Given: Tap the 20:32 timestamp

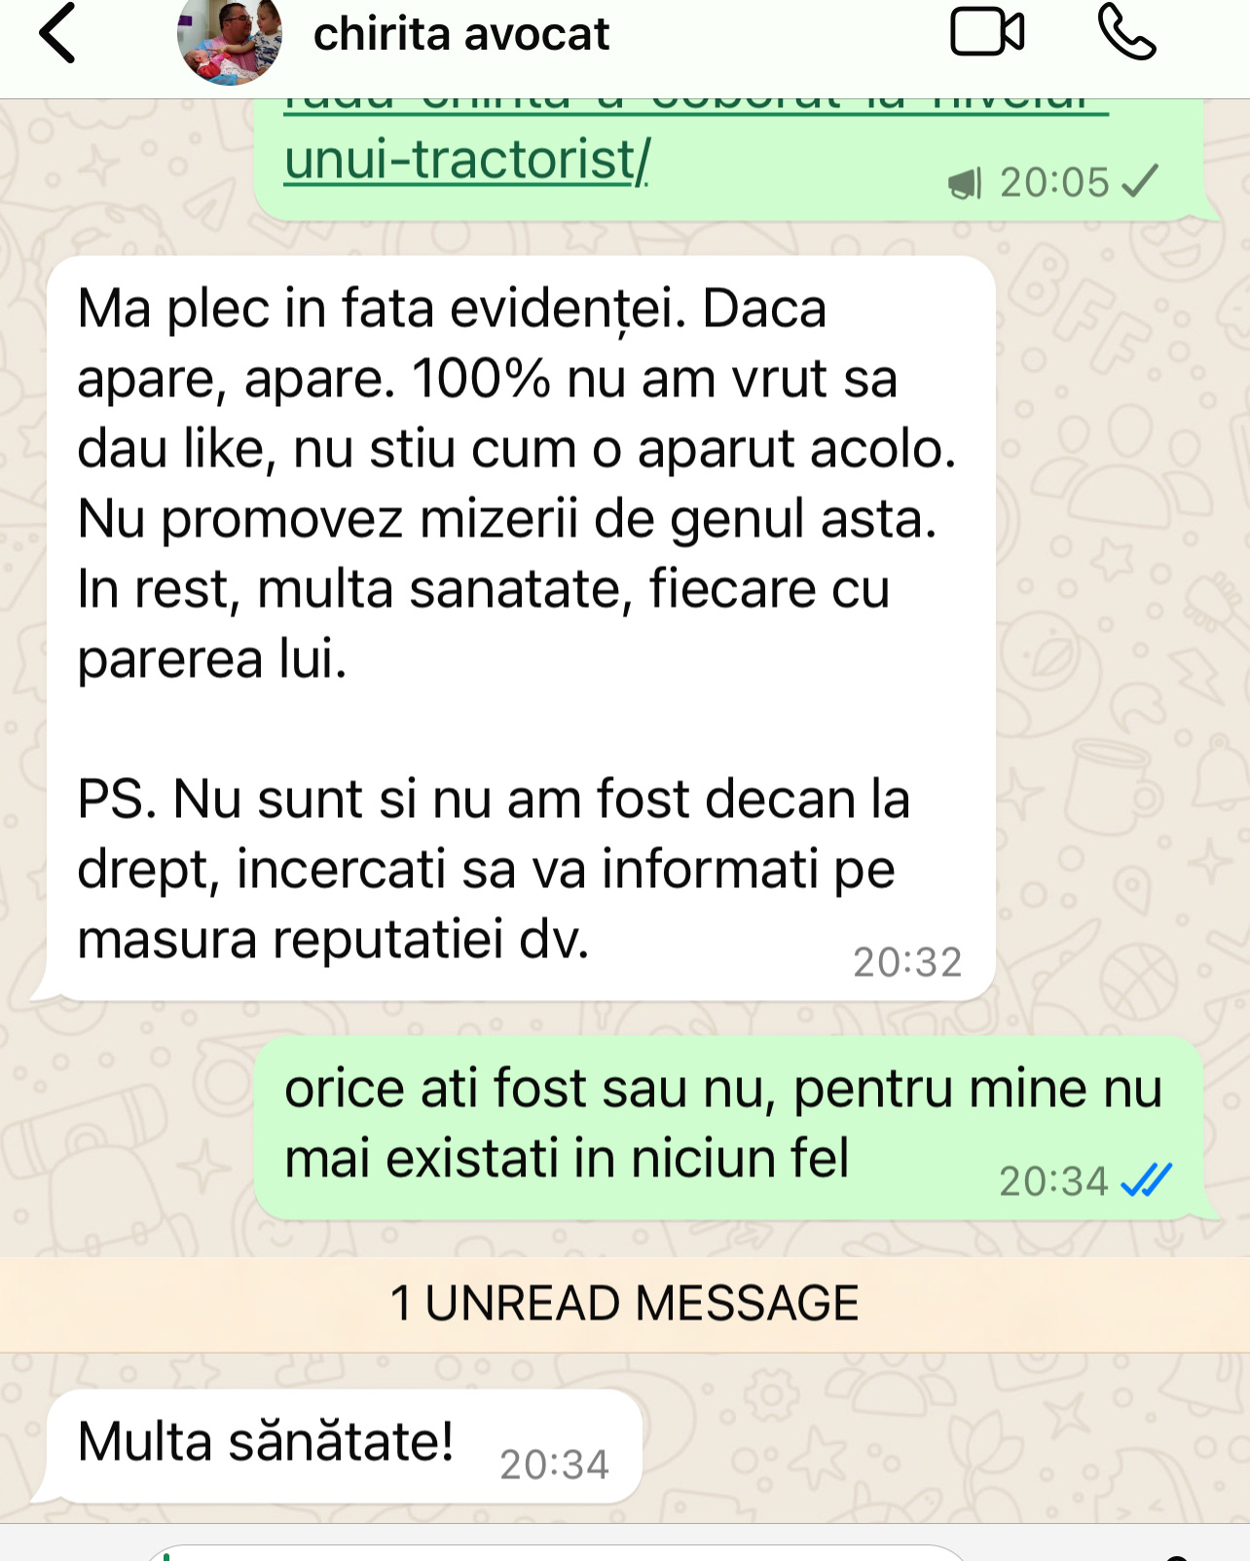Looking at the screenshot, I should 907,962.
